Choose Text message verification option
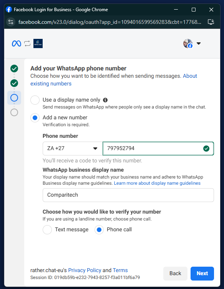The image size is (224, 289). 47,230
